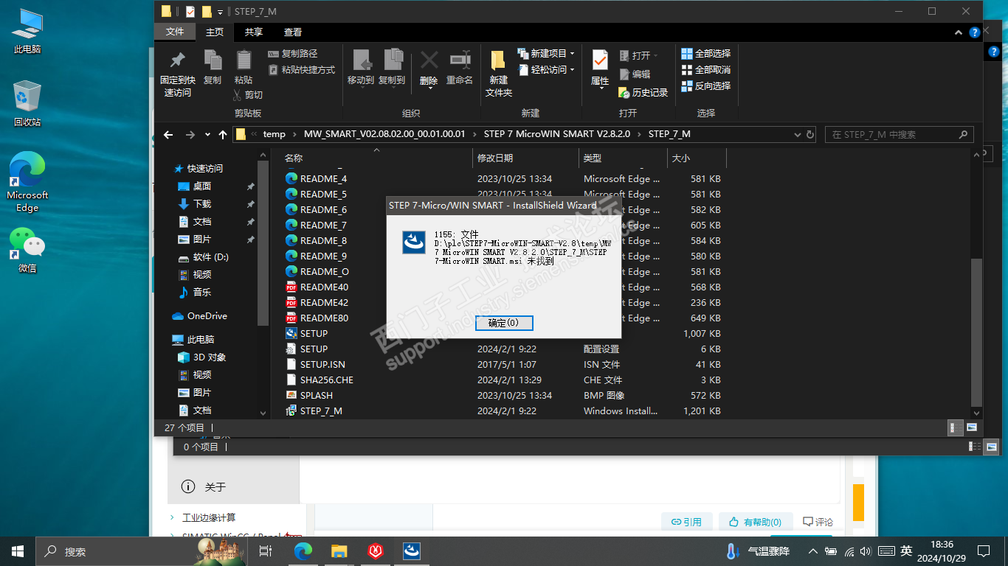This screenshot has width=1008, height=566.
Task: Click the MW_SMART_V02.08.02.00_00.01.00.01 breadcrumb
Action: point(384,135)
